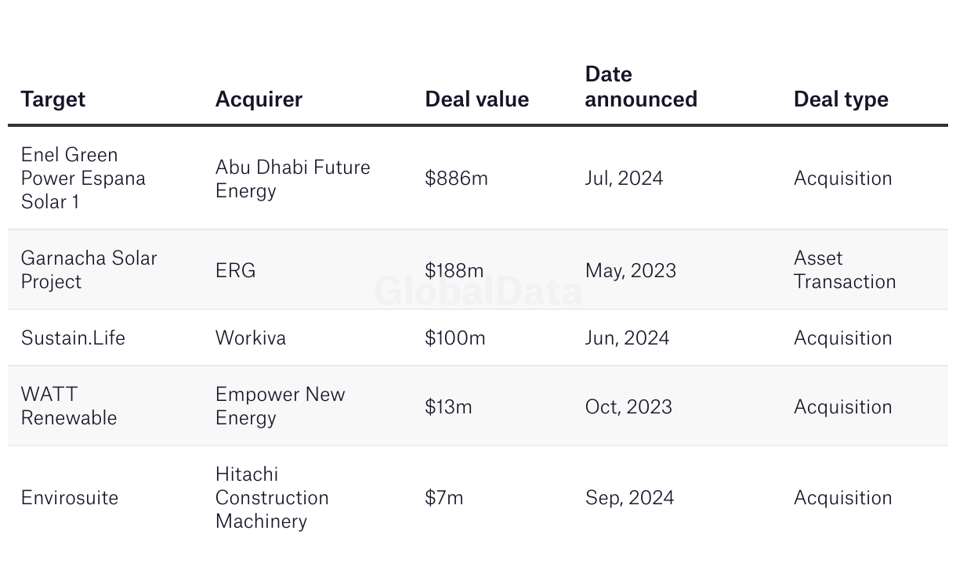The width and height of the screenshot is (956, 581).
Task: Click Abu Dhabi Future Energy acquirer
Action: click(x=293, y=179)
